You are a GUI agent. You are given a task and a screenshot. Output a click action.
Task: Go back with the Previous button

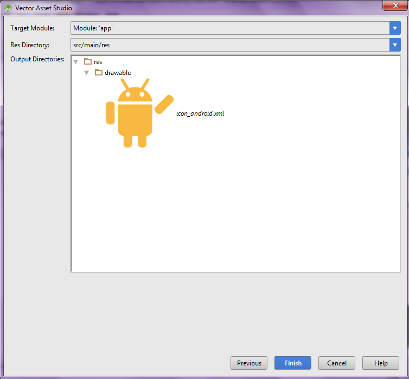click(x=249, y=363)
